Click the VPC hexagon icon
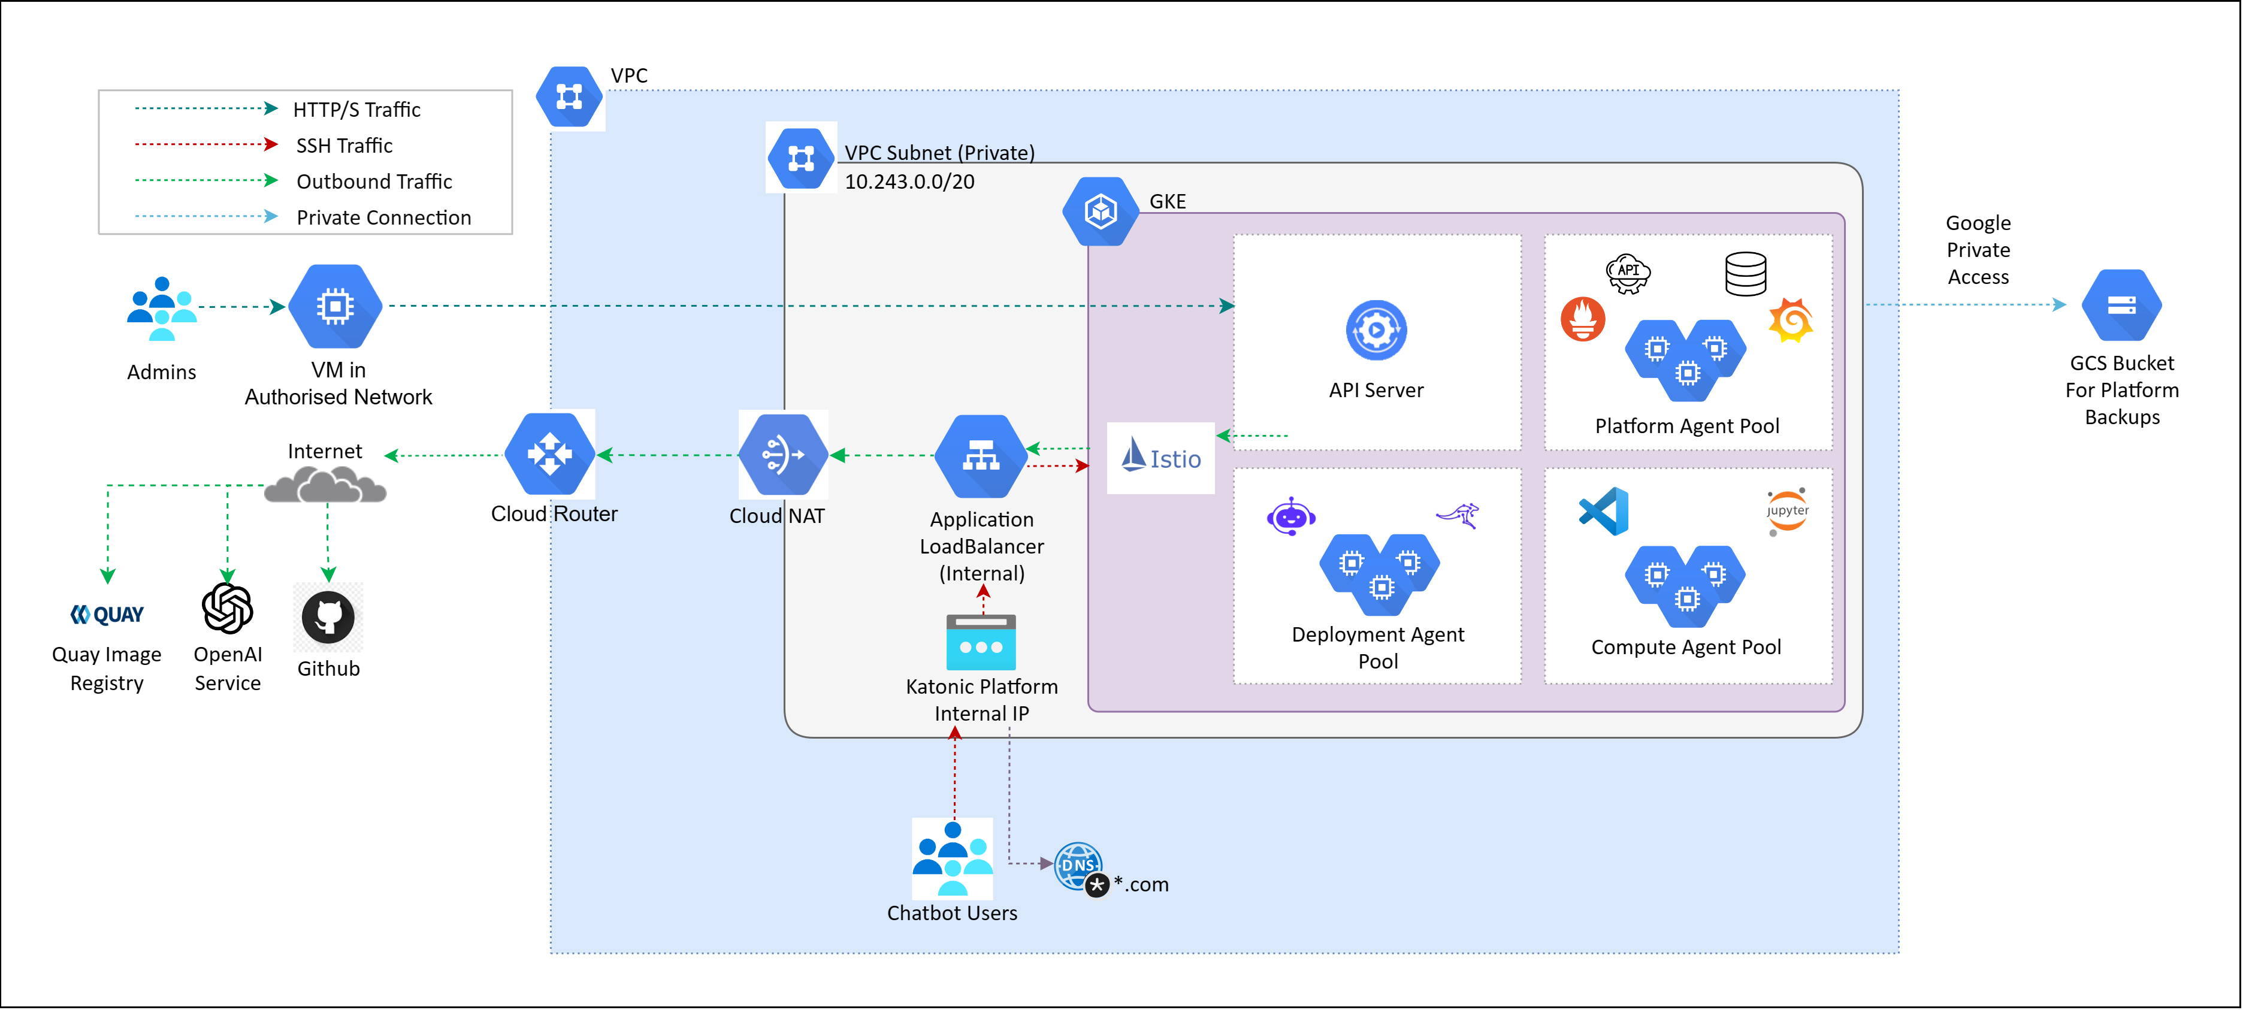 point(570,96)
